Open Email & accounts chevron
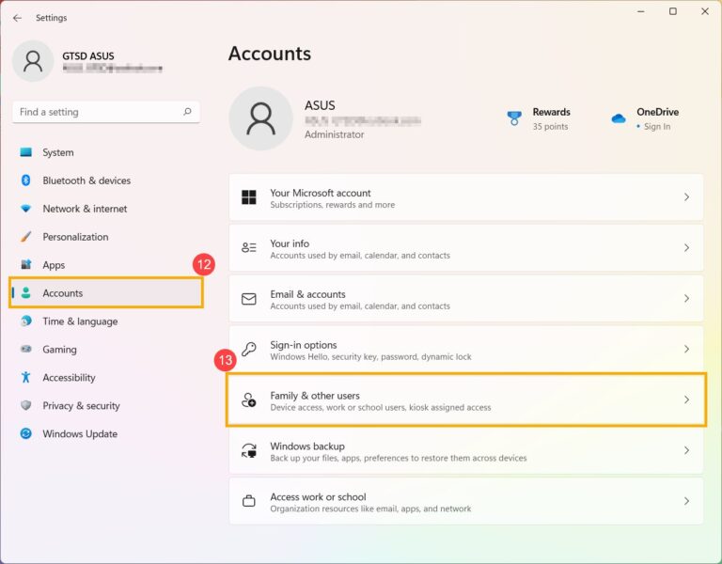Screen dimensions: 722x564 (686, 299)
